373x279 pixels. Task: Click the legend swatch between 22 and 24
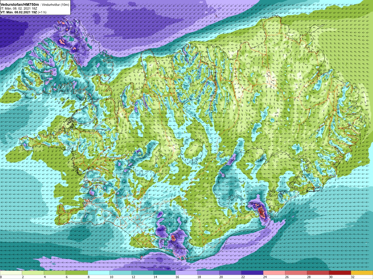click(252, 273)
